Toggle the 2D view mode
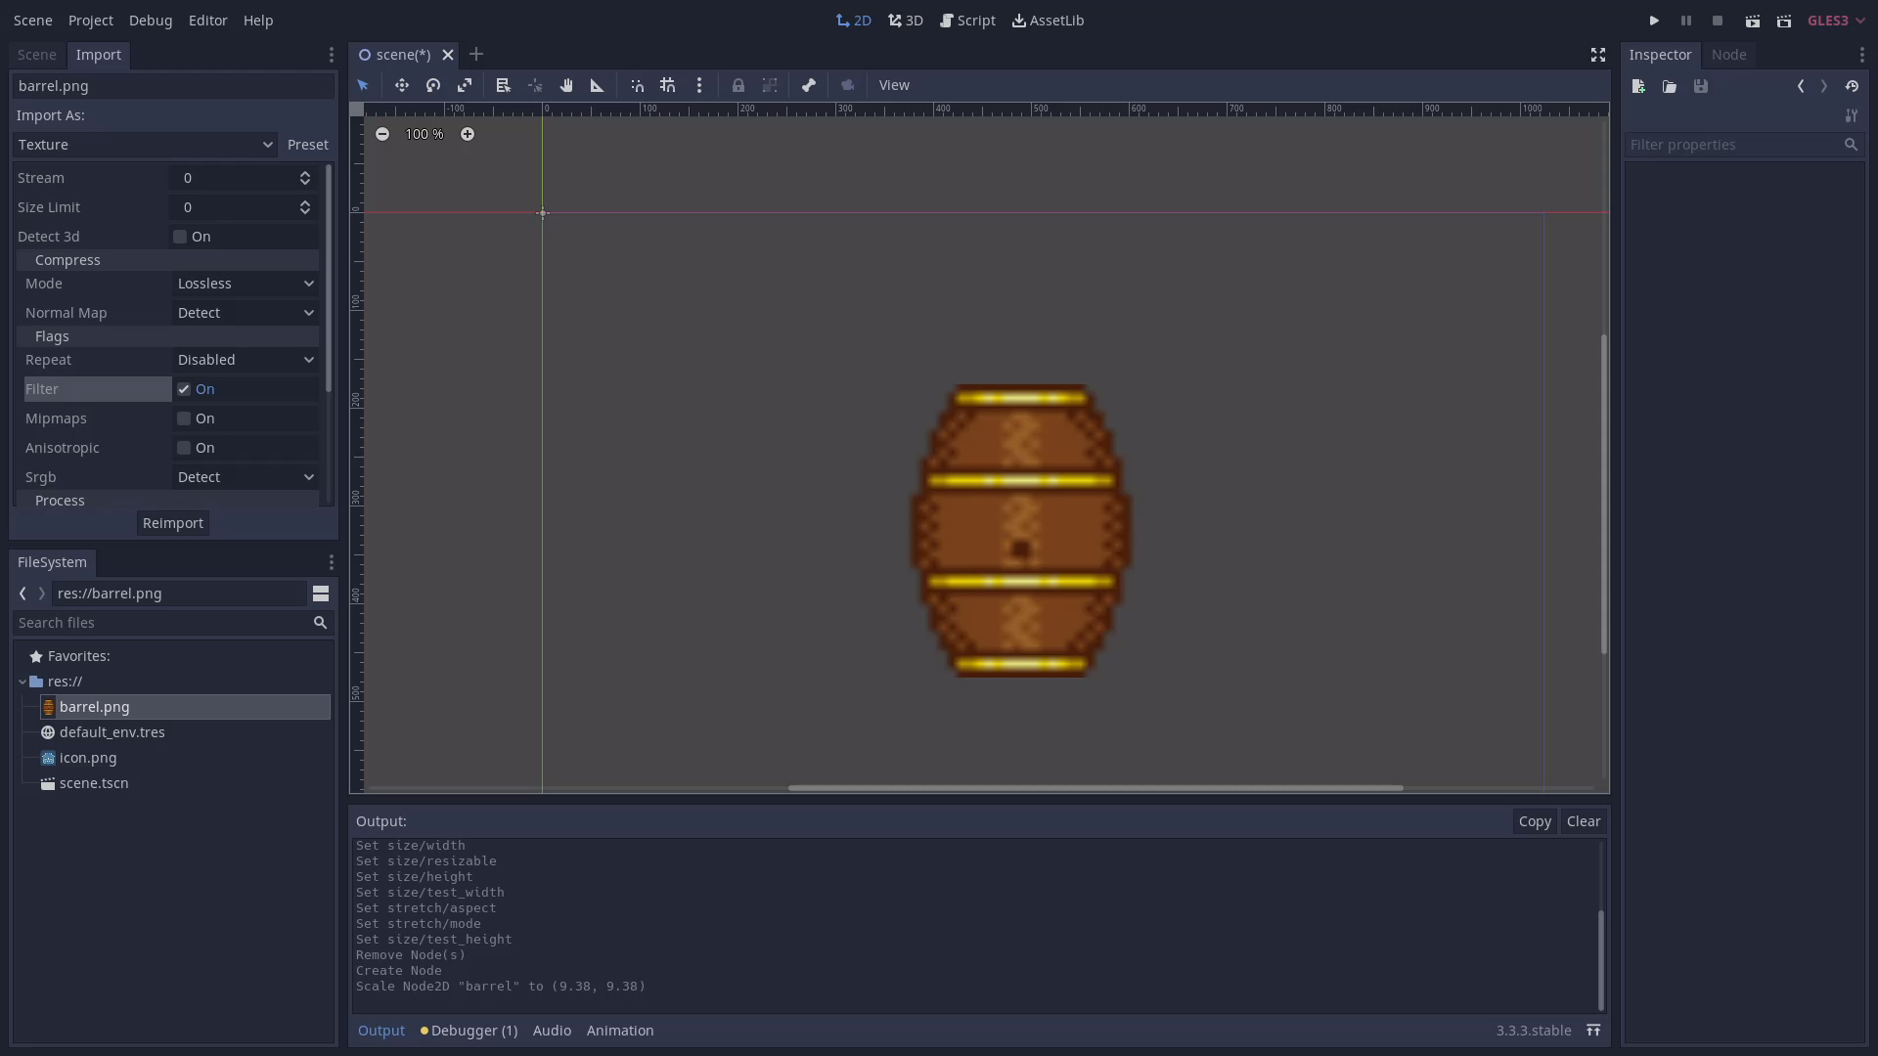The width and height of the screenshot is (1878, 1056). coord(854,20)
